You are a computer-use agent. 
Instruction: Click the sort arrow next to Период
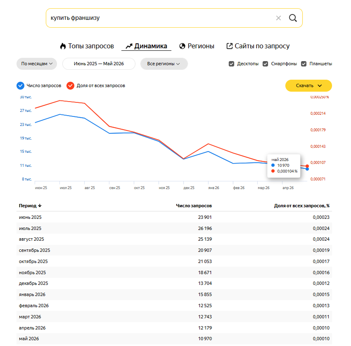(40, 206)
